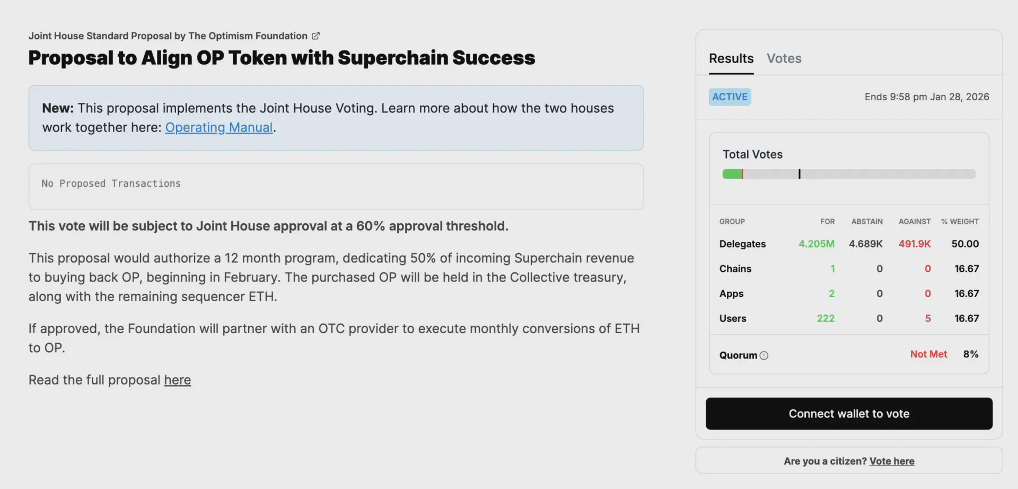Click the proposal title heading
The width and height of the screenshot is (1018, 489).
click(x=282, y=58)
